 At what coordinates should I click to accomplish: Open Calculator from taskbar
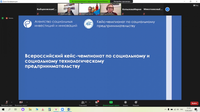[x=49, y=109]
